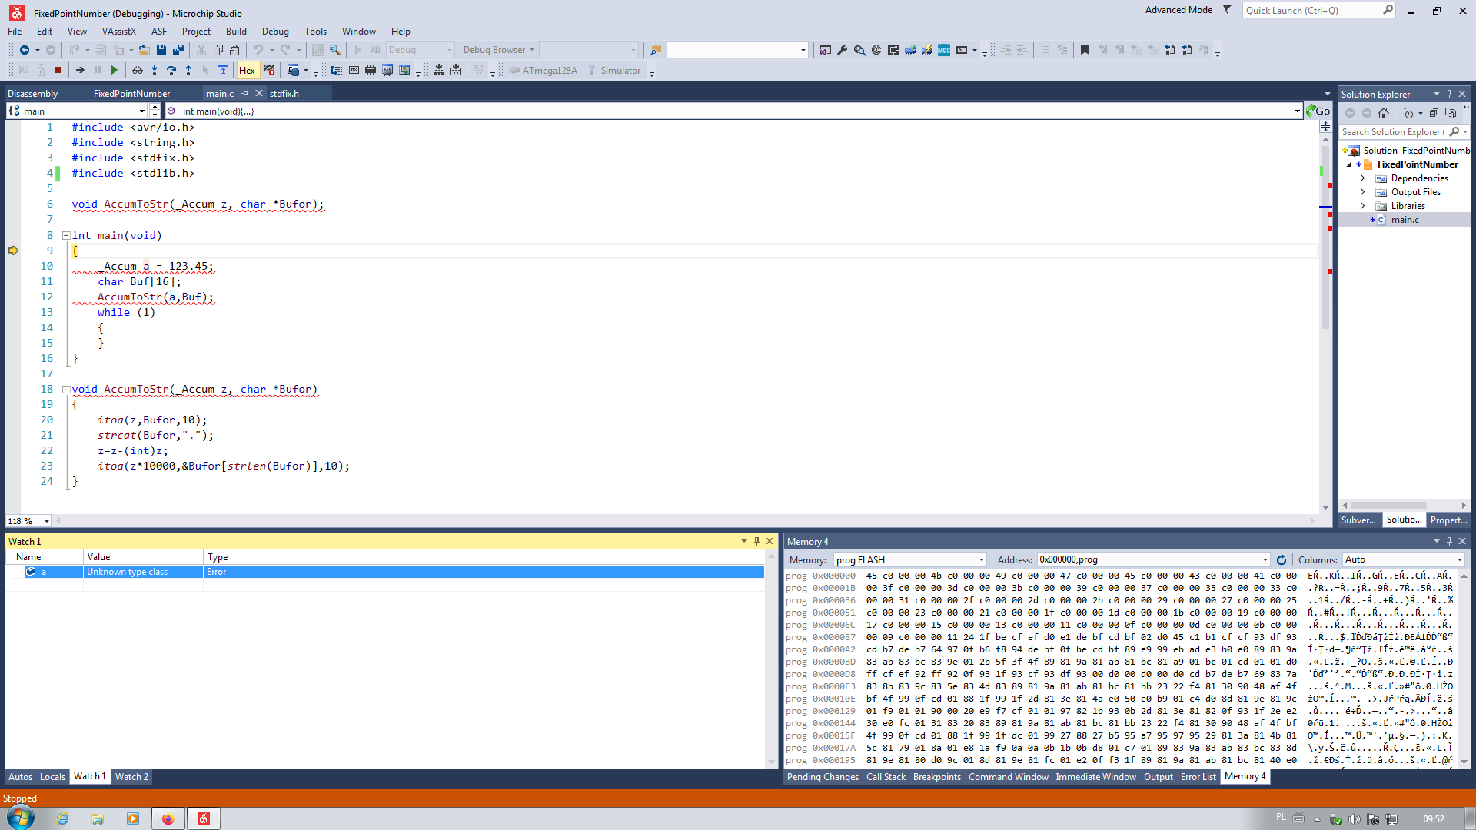Screen dimensions: 1476x830
Task: Click the Save All toolbar icon
Action: (x=178, y=50)
